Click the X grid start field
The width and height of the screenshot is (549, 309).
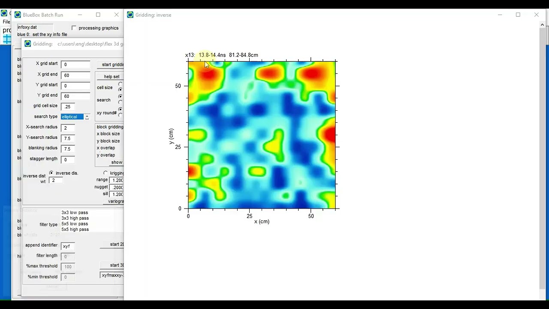coord(75,65)
